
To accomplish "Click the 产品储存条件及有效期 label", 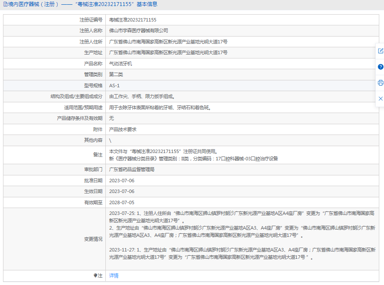I will (x=80, y=118).
